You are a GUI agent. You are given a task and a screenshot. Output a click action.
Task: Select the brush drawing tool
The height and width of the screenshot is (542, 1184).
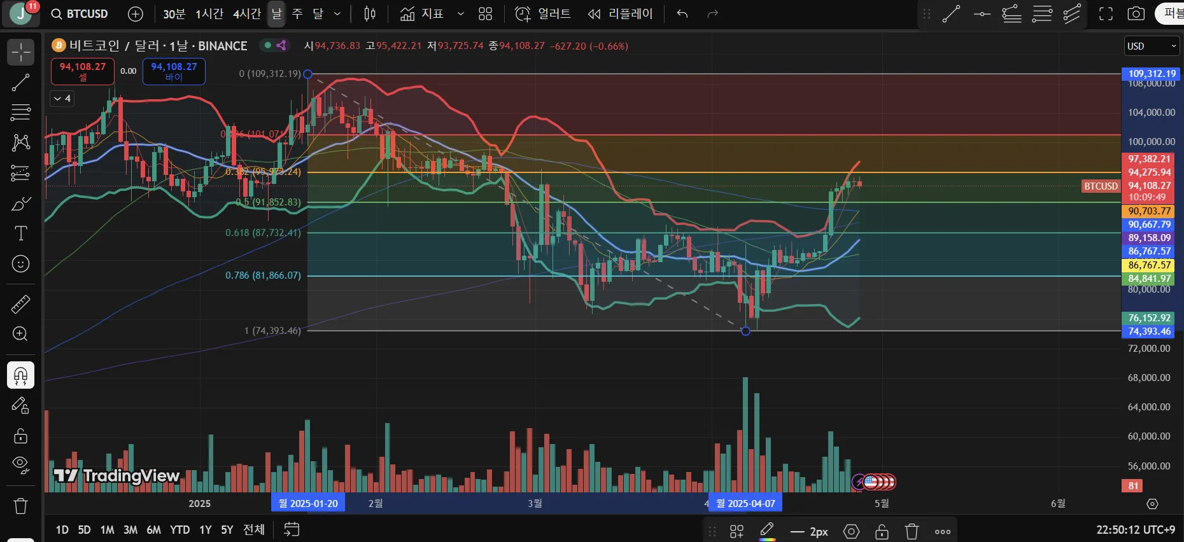pyautogui.click(x=20, y=204)
